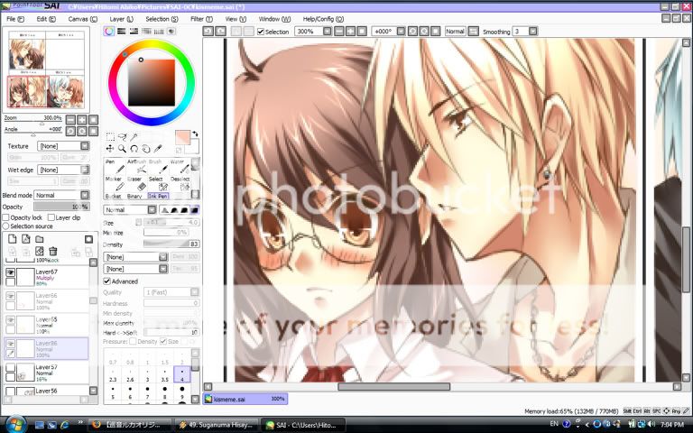Viewport: 693px width, 433px height.
Task: Open the Smoothing value dropdown
Action: click(x=533, y=32)
